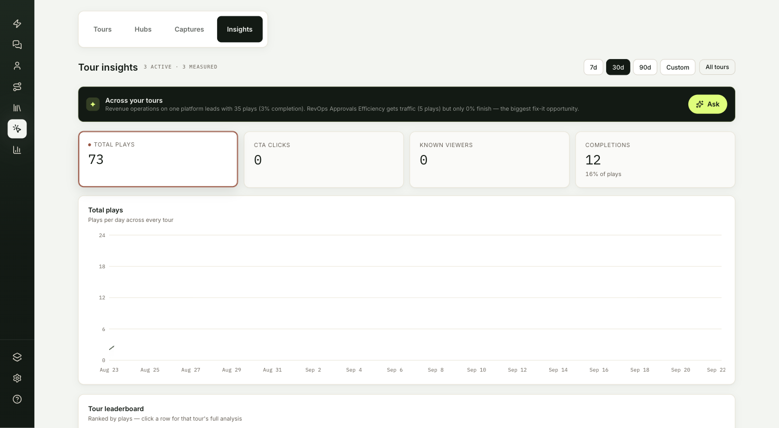Click the Tour insights heading
Image resolution: width=779 pixels, height=428 pixels.
108,67
